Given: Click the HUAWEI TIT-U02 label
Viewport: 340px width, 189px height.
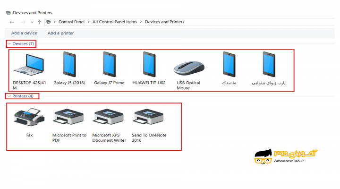Looking at the screenshot, I should pos(149,83).
